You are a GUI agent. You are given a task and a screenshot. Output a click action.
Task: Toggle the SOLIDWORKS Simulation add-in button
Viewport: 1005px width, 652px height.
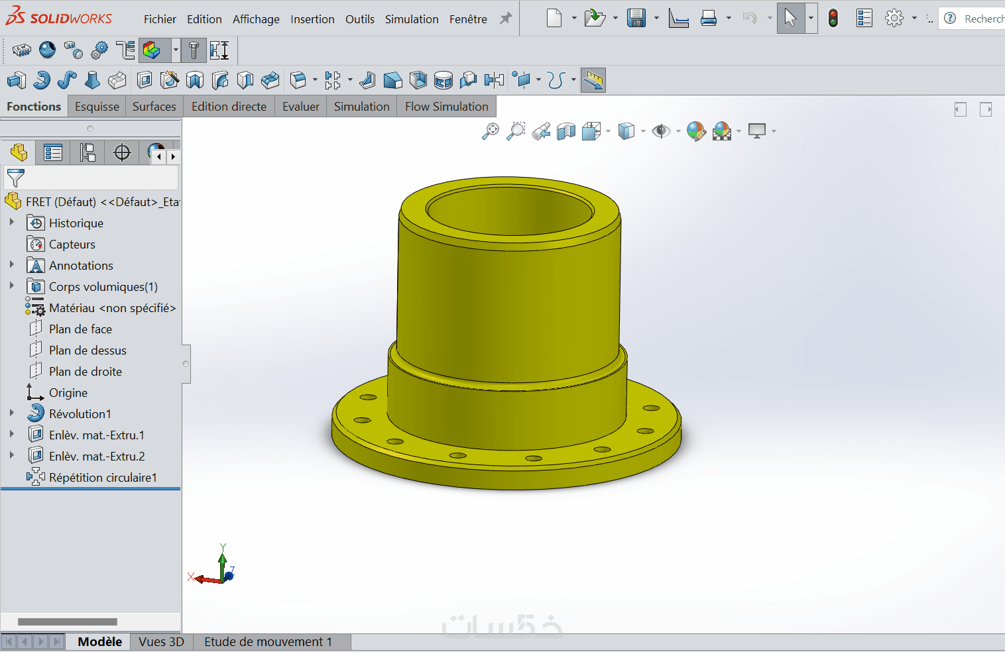pyautogui.click(x=152, y=50)
